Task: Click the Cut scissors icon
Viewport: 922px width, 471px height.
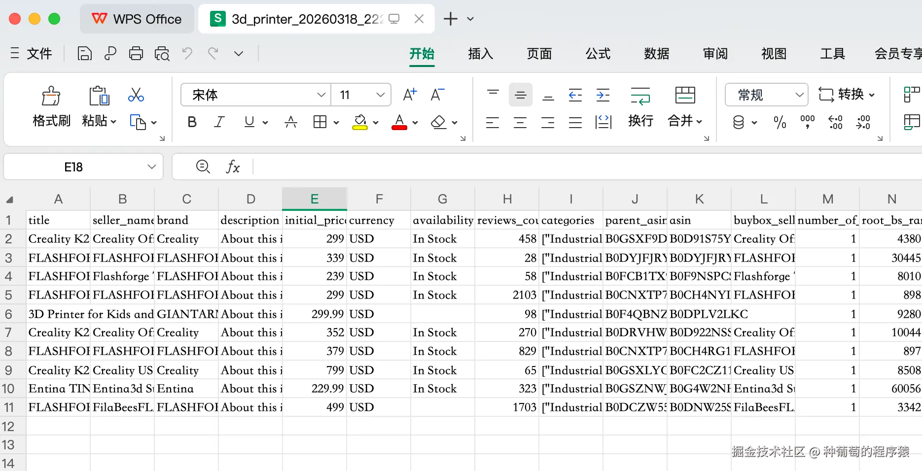Action: pos(136,95)
